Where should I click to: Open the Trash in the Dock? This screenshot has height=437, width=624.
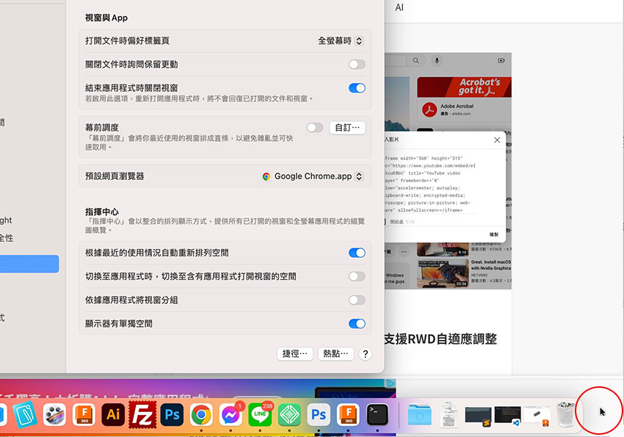point(565,415)
